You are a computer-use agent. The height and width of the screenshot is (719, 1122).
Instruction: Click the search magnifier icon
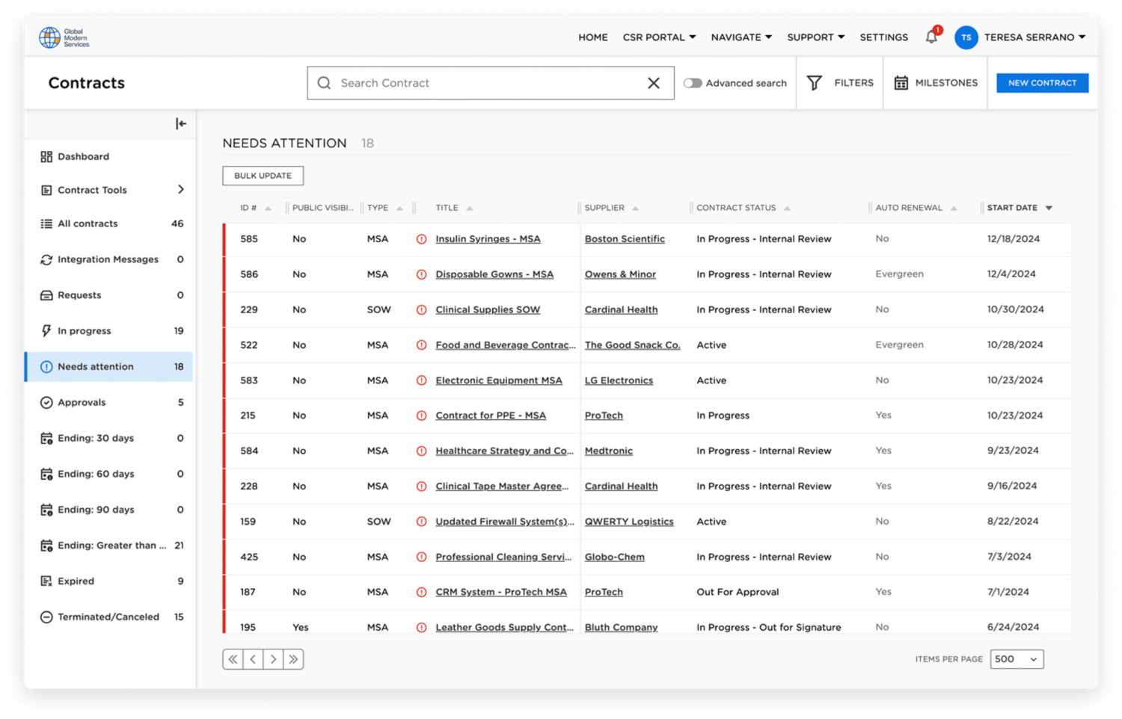[324, 83]
